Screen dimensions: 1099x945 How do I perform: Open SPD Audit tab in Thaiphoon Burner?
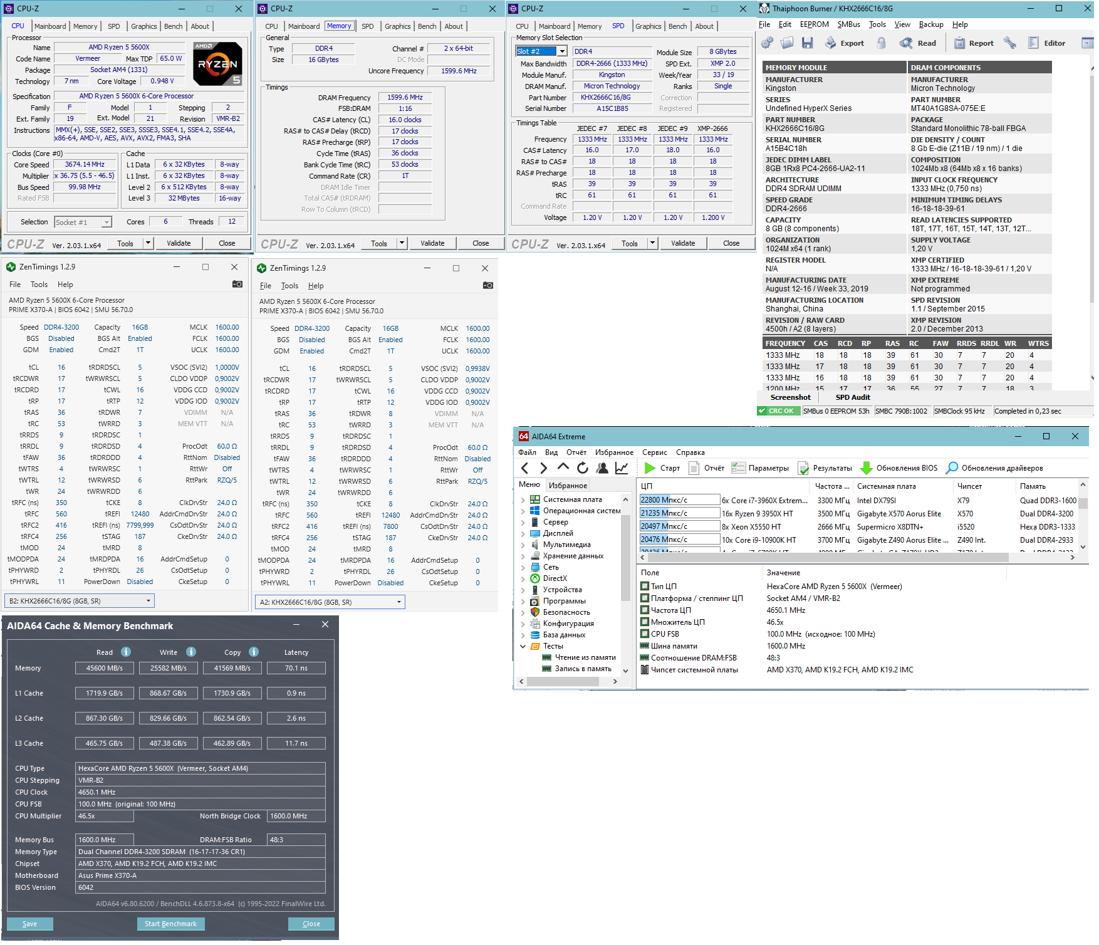(853, 397)
